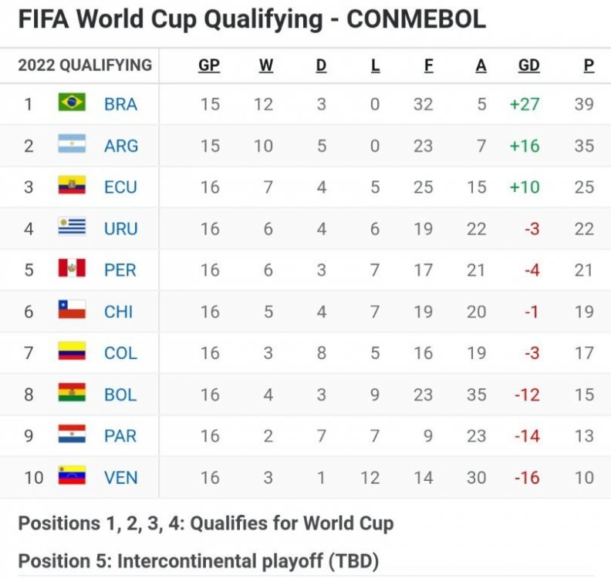The width and height of the screenshot is (611, 578).
Task: Open the ARG team link
Action: click(x=121, y=146)
